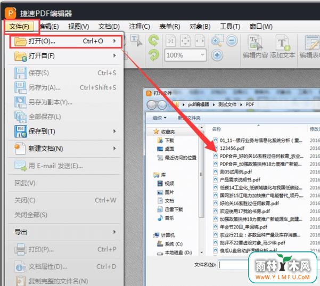Open the 窗口(W) menu
This screenshot has height=286, width=320.
261,27
